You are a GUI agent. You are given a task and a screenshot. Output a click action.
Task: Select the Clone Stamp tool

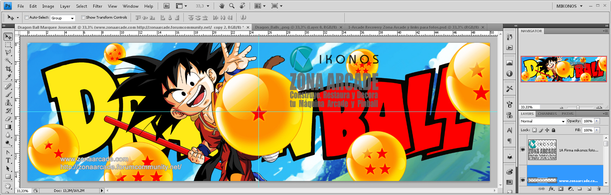[x=8, y=103]
